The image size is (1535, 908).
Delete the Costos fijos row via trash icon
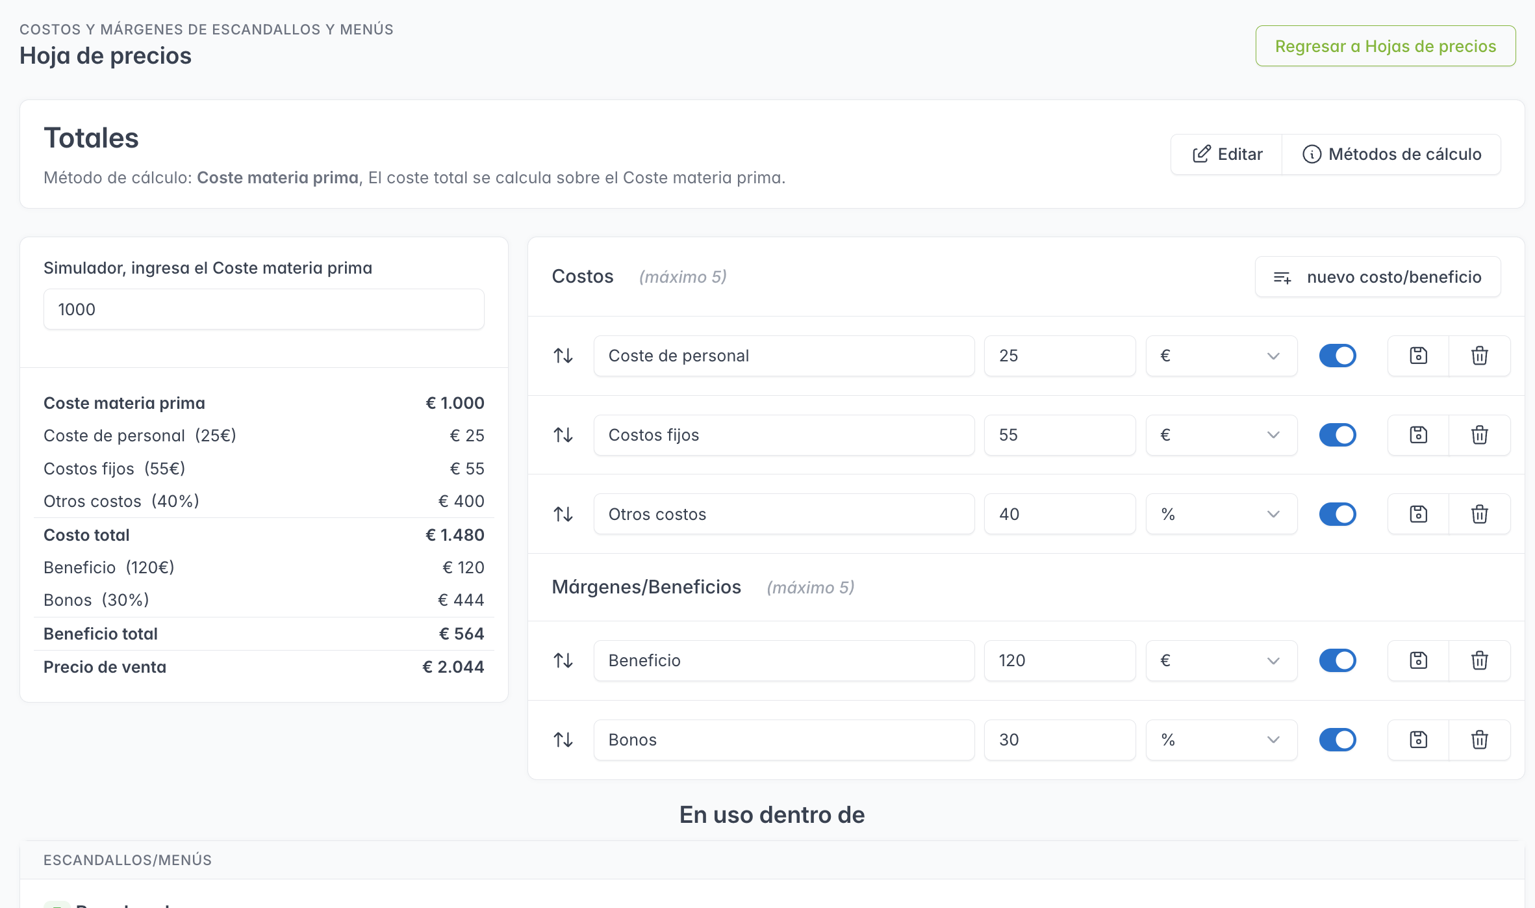[x=1479, y=435]
